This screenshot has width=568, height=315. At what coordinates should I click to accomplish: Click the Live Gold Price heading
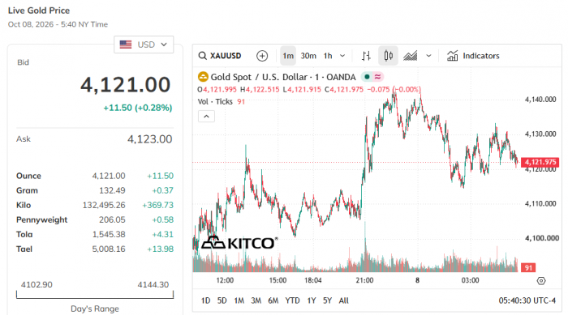click(x=39, y=11)
